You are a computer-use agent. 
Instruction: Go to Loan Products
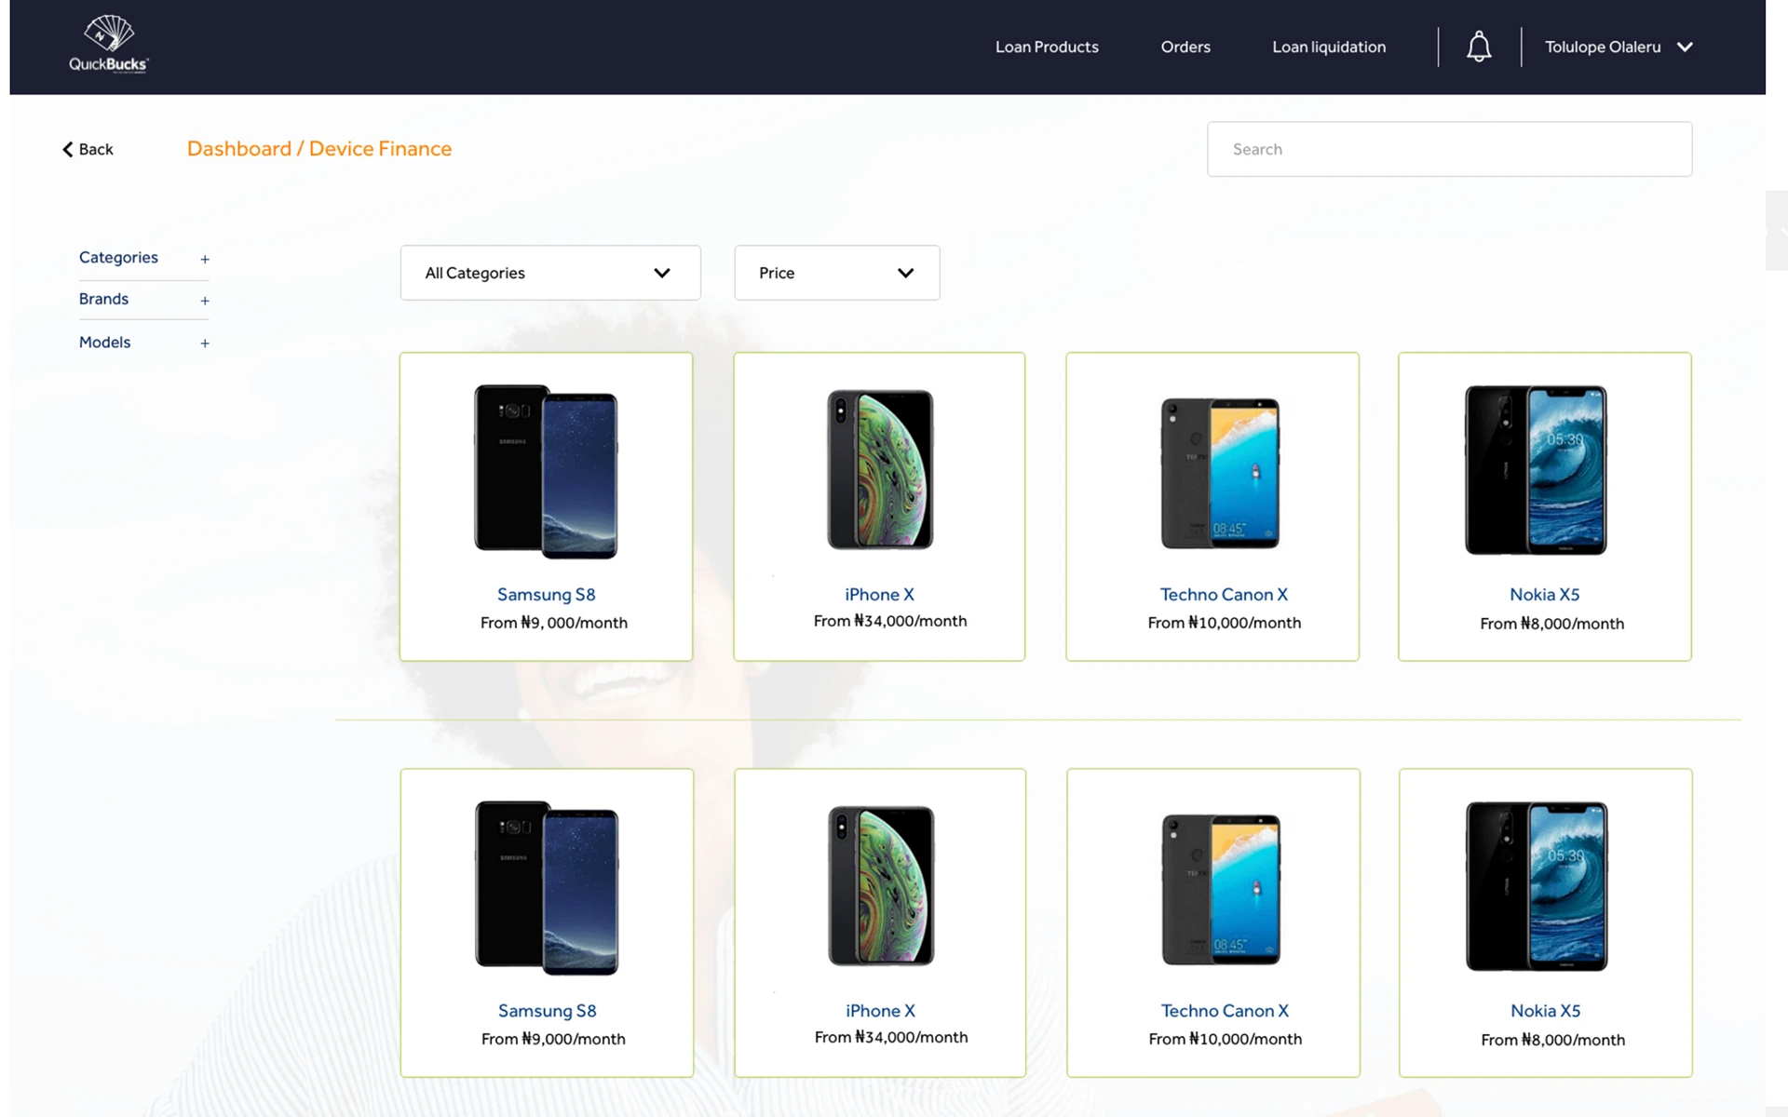pos(1047,47)
